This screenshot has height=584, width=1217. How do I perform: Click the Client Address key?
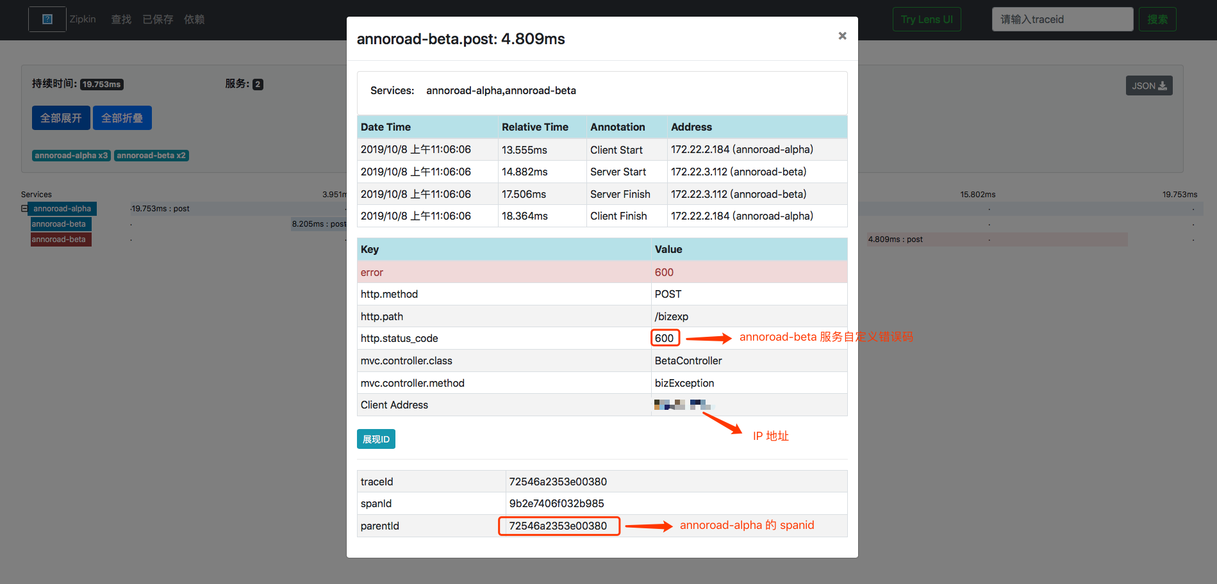(x=394, y=405)
